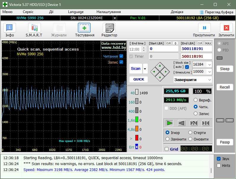This screenshot has height=179, width=236.
Task: Click the Data recovery www.hdd.by banner
Action: pos(113,46)
